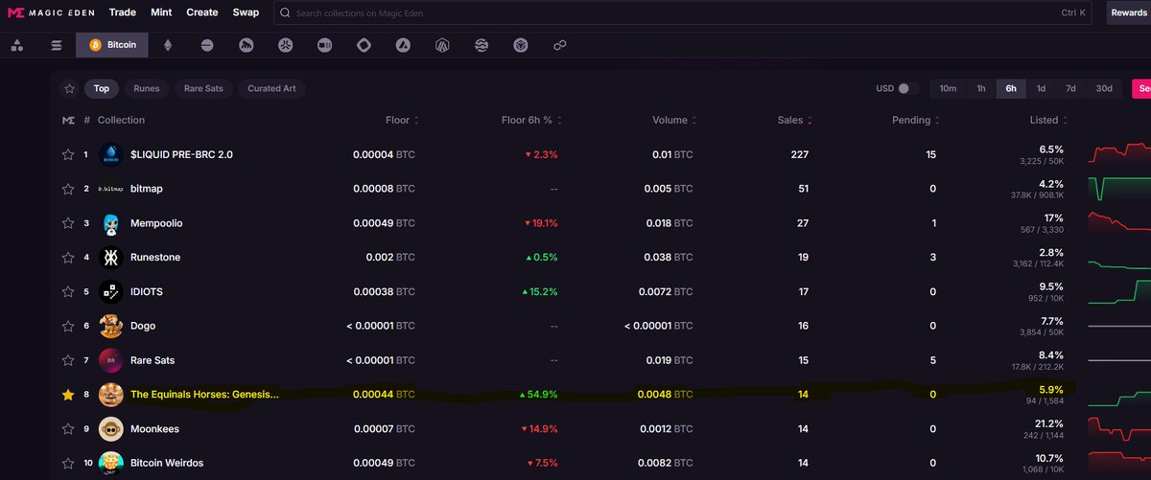Image resolution: width=1151 pixels, height=480 pixels.
Task: Select the Top filter tab
Action: click(x=101, y=88)
